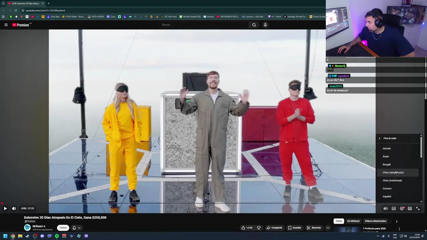Select the Todos filter chip
The image size is (427, 240).
pyautogui.click(x=339, y=221)
